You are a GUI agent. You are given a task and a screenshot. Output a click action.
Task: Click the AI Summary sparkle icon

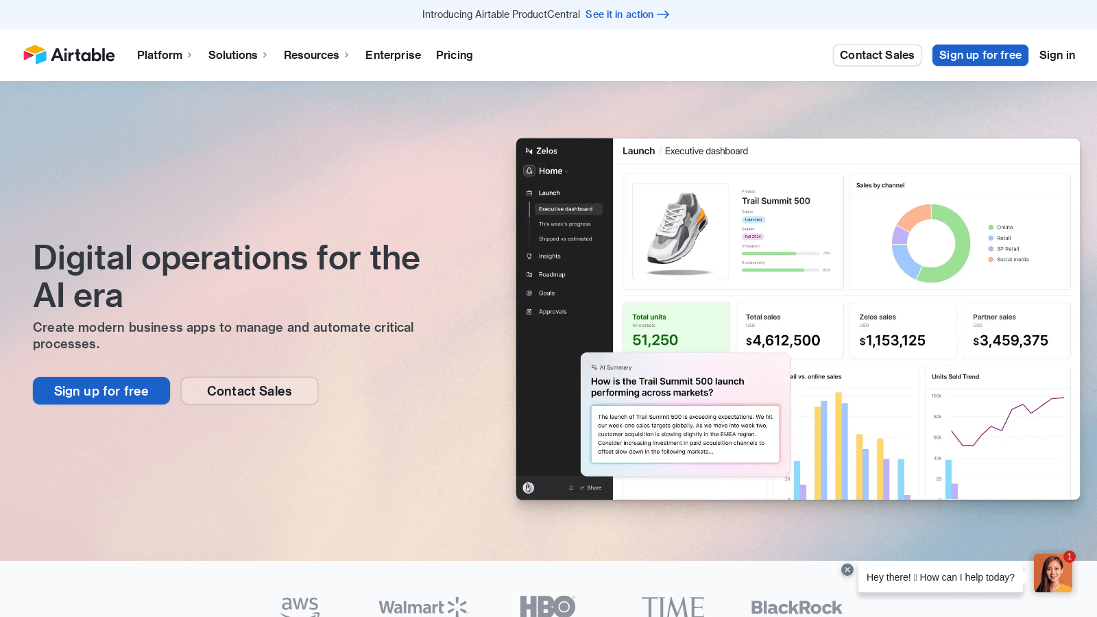point(594,367)
